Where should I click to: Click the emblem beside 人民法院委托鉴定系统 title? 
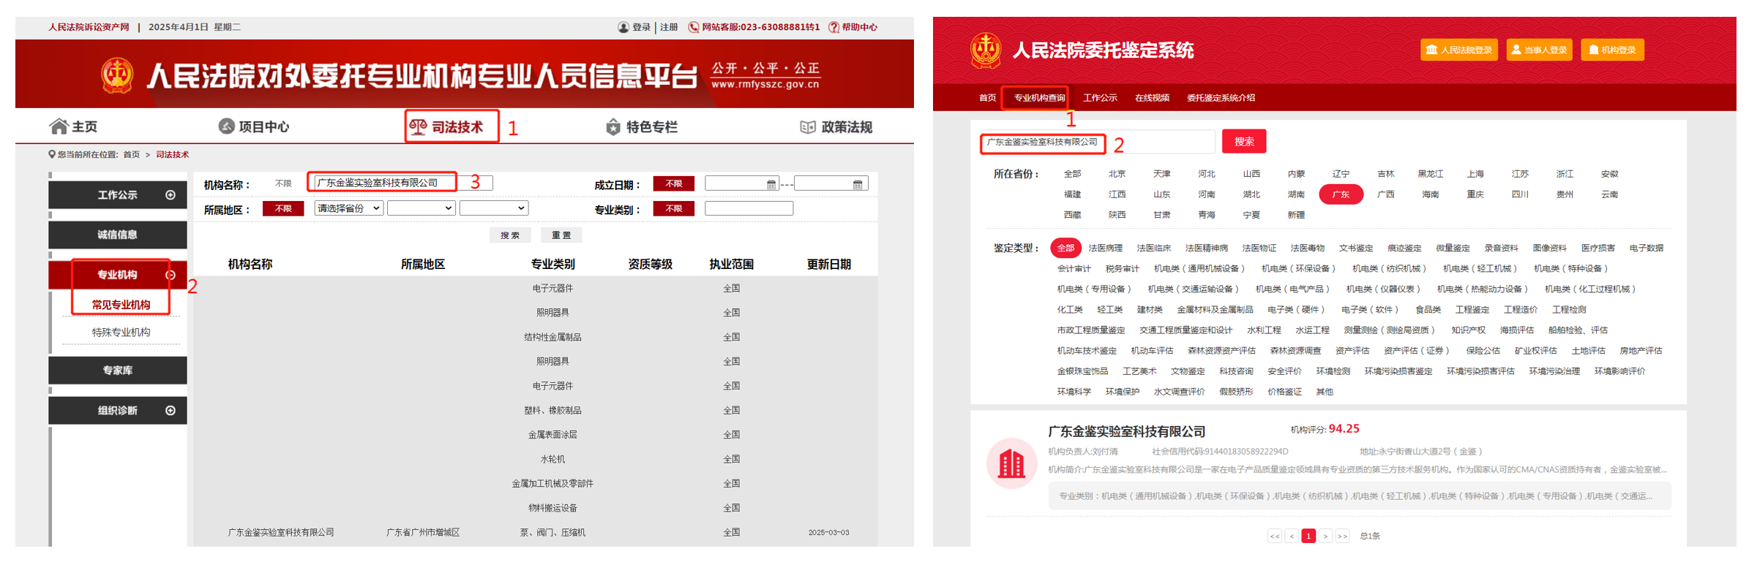[986, 50]
